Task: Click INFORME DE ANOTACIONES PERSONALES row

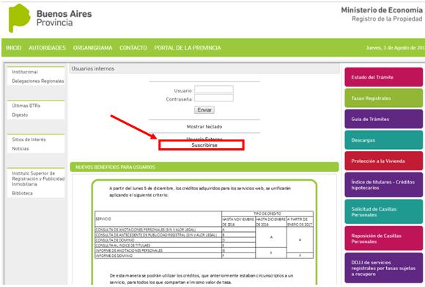Action: pos(158,250)
